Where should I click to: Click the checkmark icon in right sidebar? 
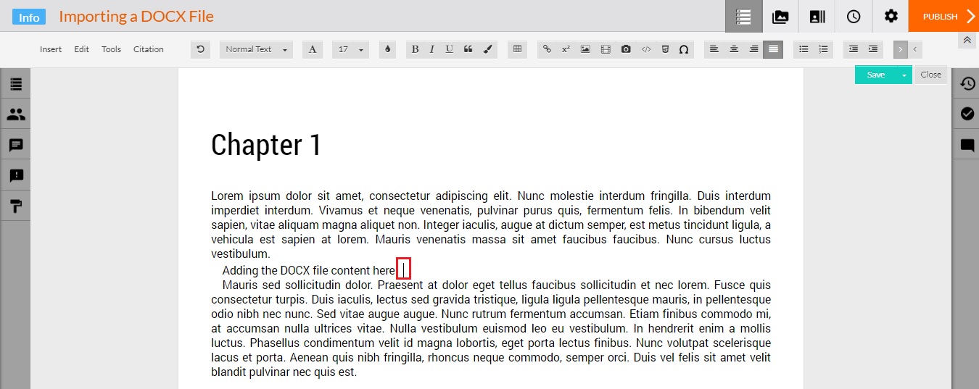[967, 114]
